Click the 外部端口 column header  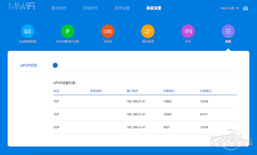(x=206, y=91)
